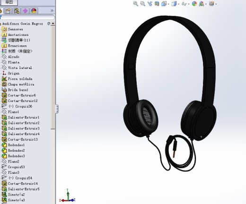Switch to the DisplayManager tab
Image resolution: width=246 pixels, height=204 pixels.
[x=34, y=11]
